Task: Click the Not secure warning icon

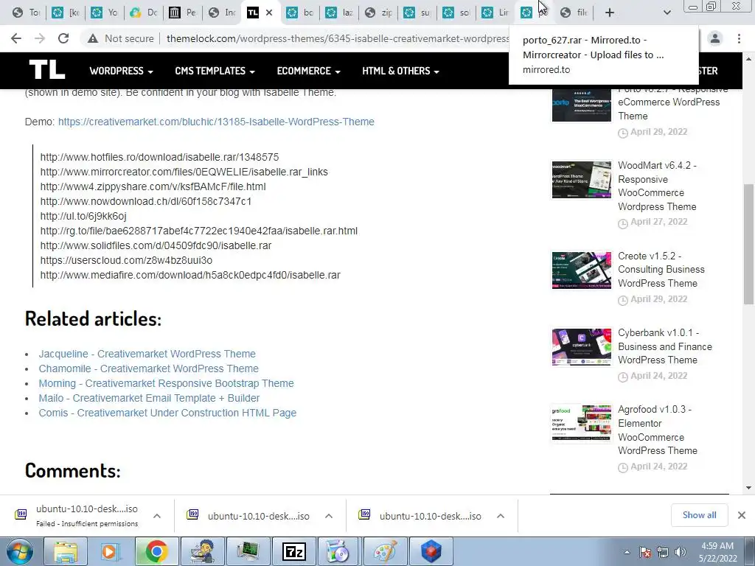Action: (x=93, y=38)
